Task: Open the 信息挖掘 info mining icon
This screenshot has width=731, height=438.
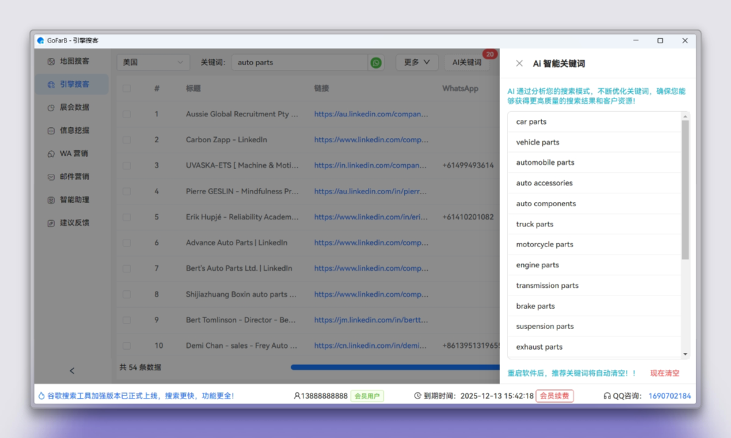Action: 51,131
